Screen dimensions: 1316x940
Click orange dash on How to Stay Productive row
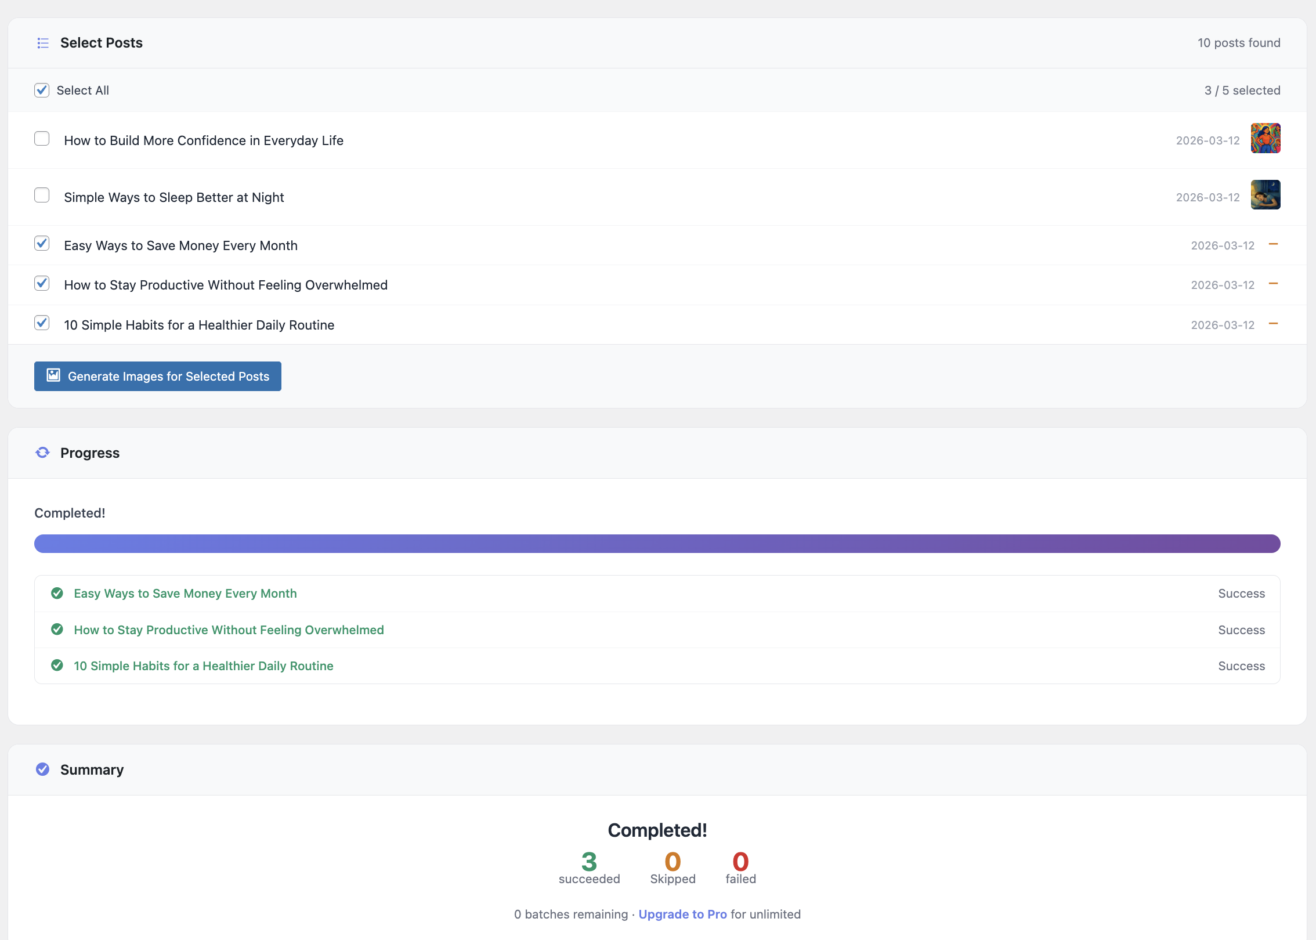click(1273, 284)
